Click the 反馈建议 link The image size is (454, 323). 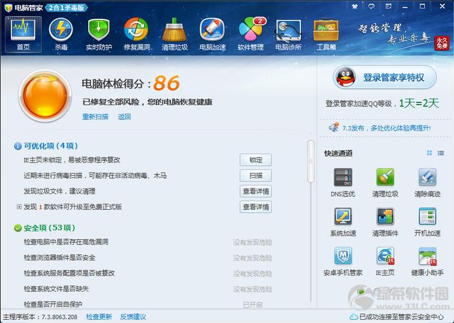pyautogui.click(x=133, y=317)
